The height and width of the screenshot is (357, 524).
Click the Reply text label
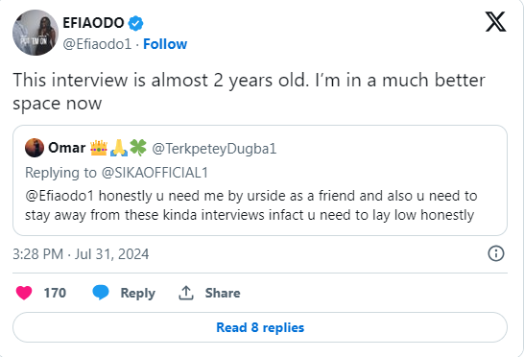click(137, 293)
